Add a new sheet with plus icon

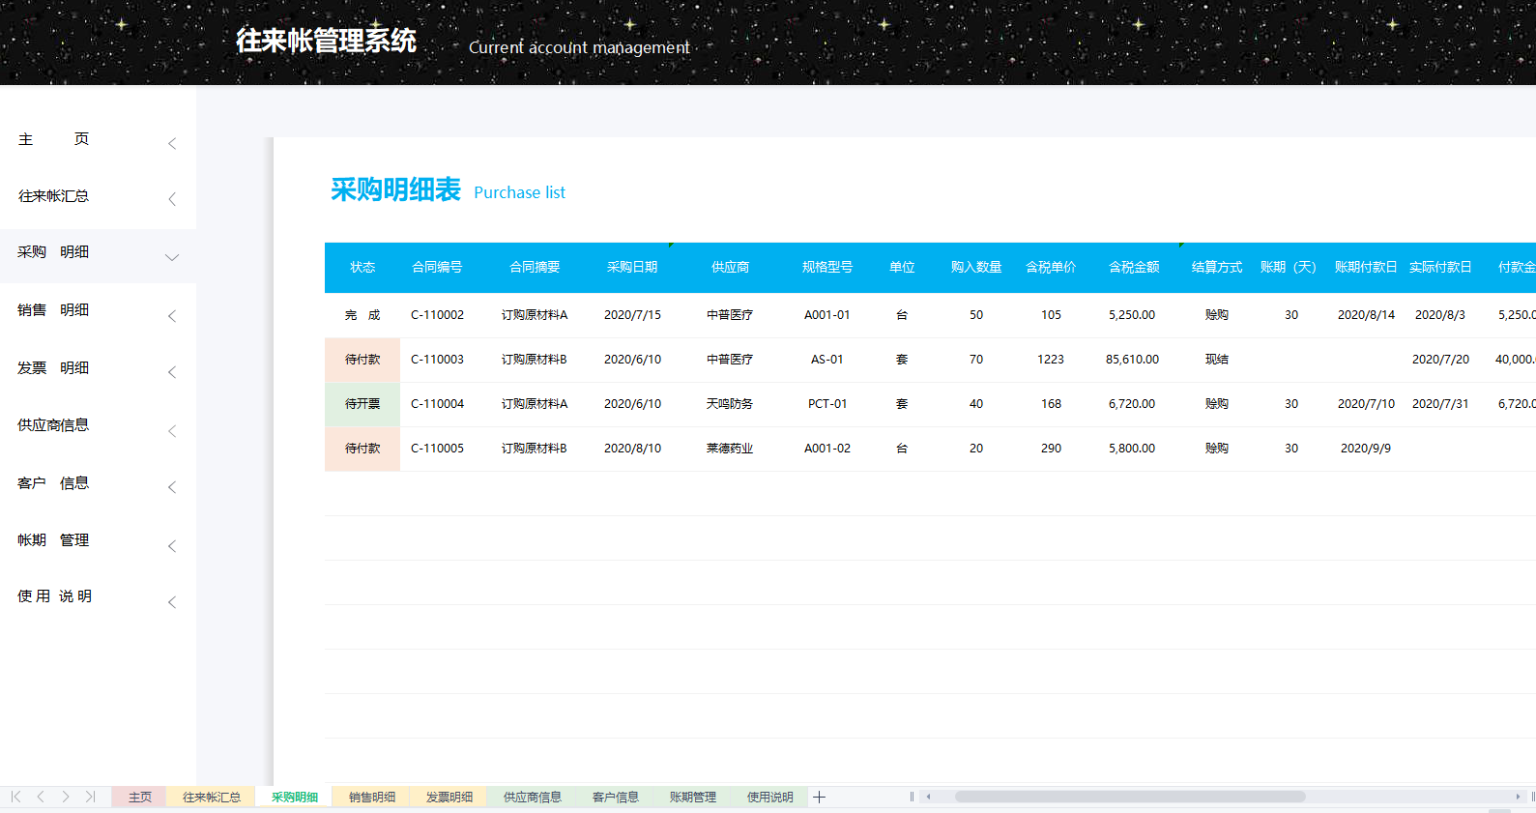pos(819,797)
